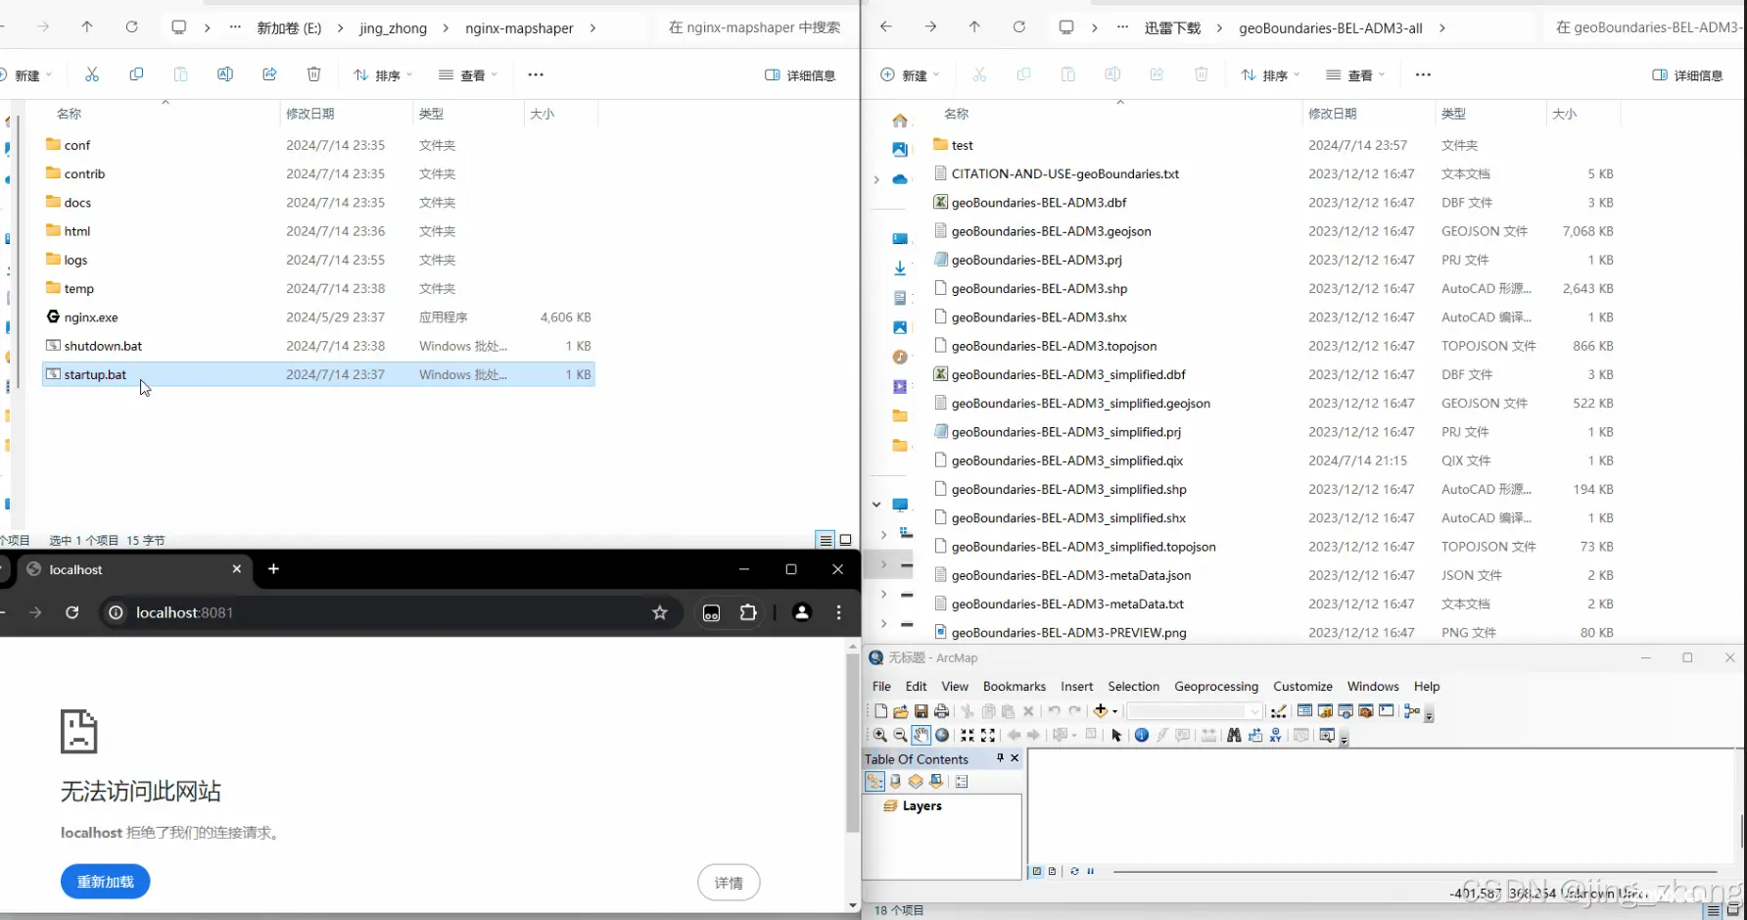Switch to Data View at map bottom
The height and width of the screenshot is (920, 1747).
click(x=1037, y=871)
